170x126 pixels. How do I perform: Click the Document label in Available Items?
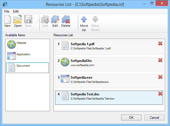point(23,66)
